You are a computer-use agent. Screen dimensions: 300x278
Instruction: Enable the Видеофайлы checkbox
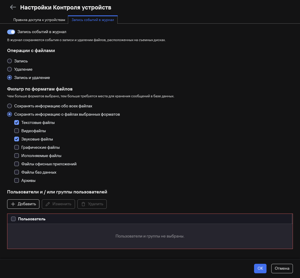(17, 131)
